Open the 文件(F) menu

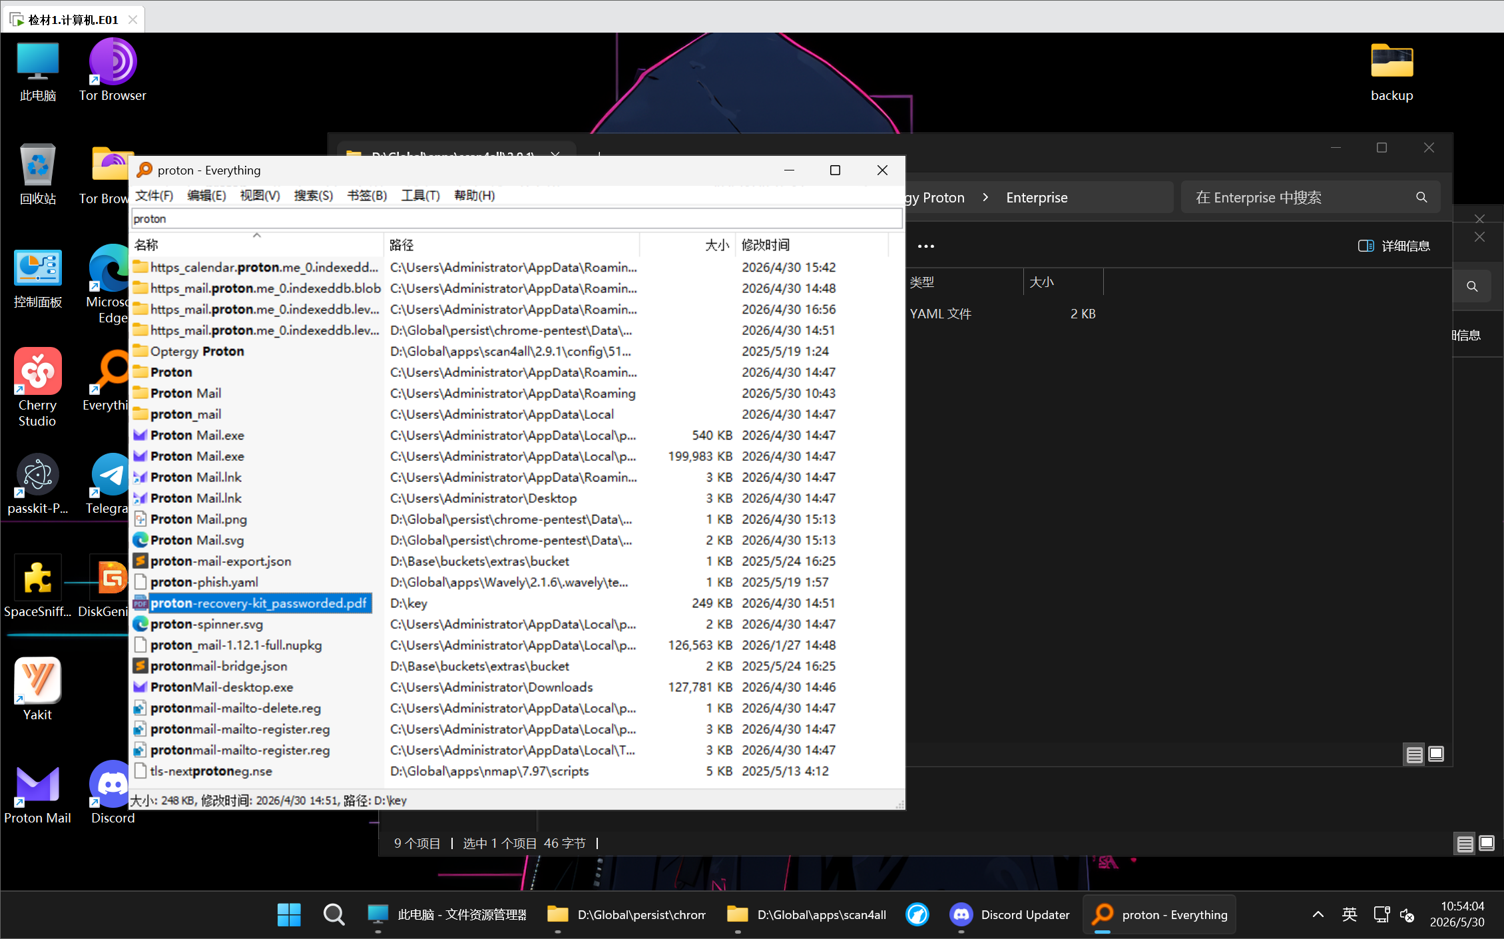click(x=154, y=195)
